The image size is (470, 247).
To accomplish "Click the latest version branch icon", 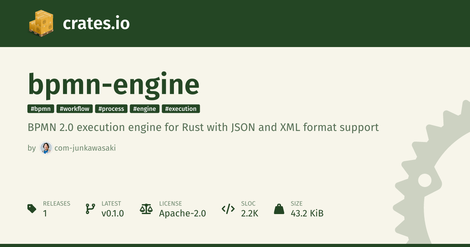I will (90, 209).
